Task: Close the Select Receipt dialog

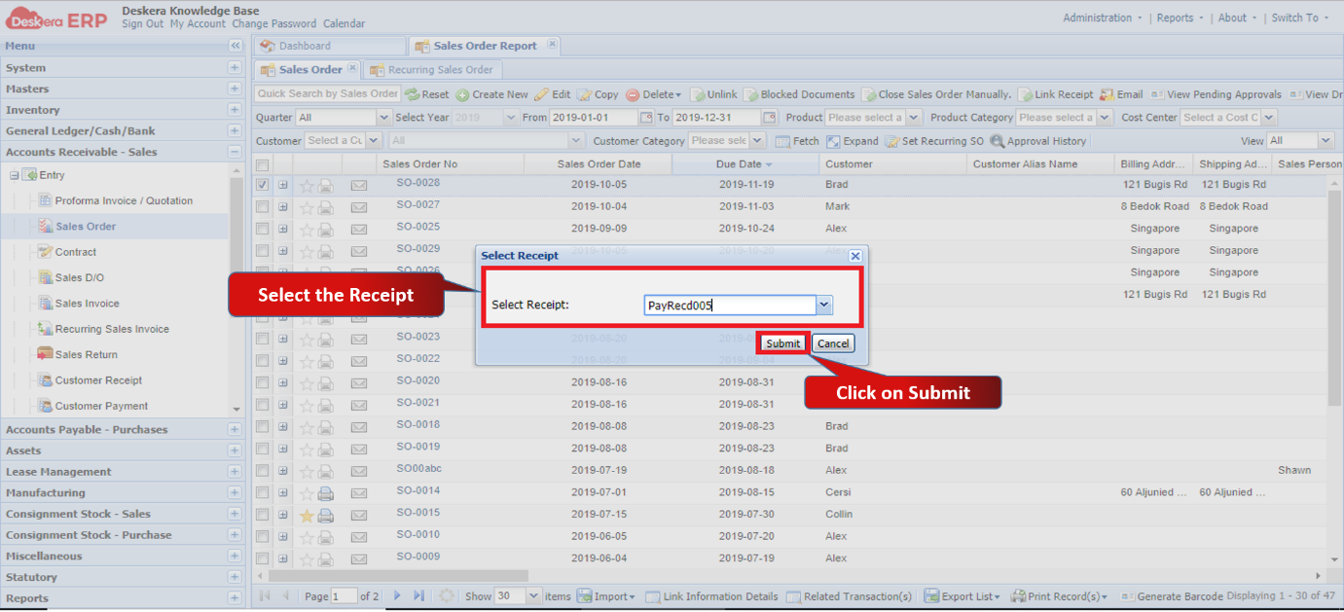Action: pos(855,256)
